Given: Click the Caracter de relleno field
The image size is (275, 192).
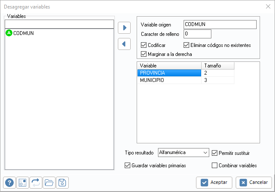Looking at the screenshot, I should 197,34.
